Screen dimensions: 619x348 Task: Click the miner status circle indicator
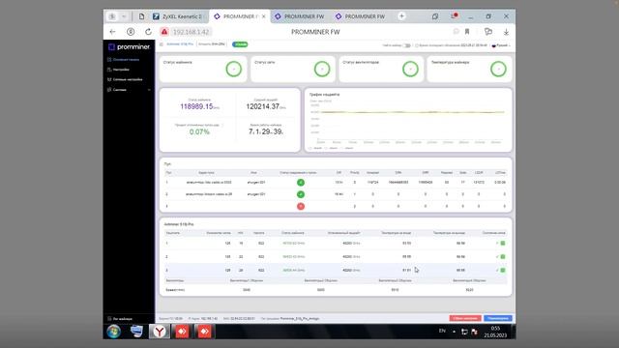point(234,69)
